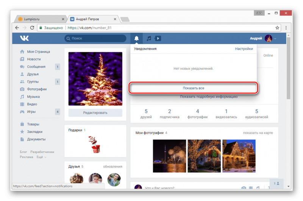Open the fireworks skyline photo
The image size is (303, 201).
[169, 156]
